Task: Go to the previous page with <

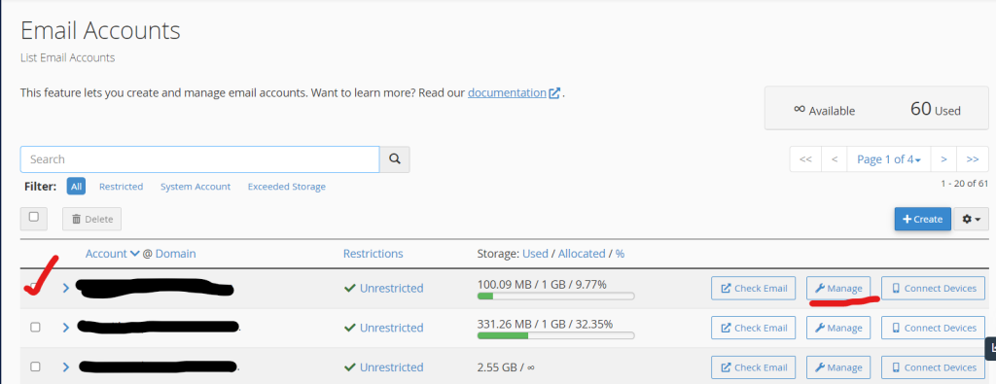Action: (x=834, y=159)
